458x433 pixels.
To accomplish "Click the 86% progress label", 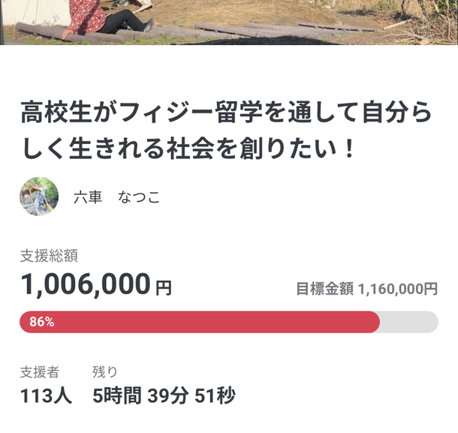I will coord(41,322).
